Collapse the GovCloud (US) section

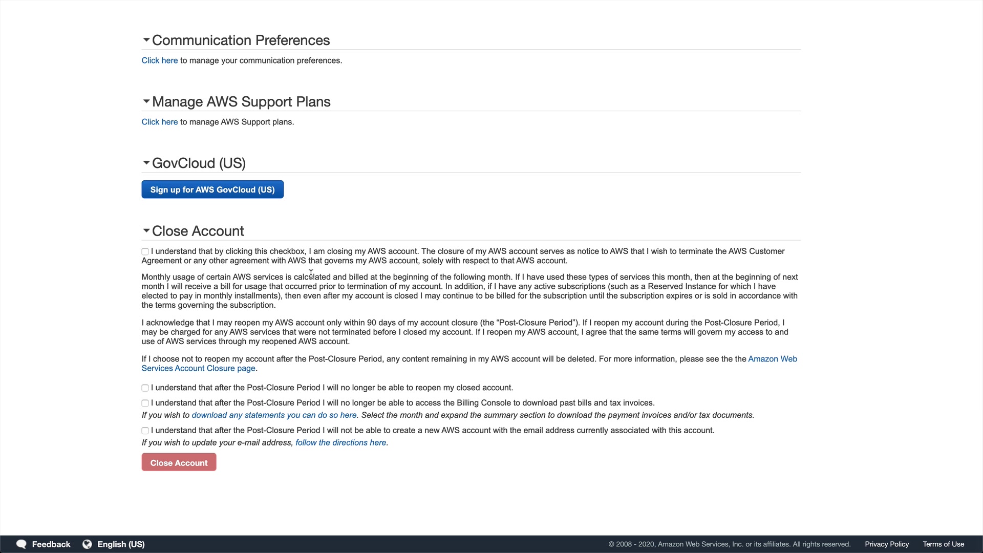coord(146,163)
